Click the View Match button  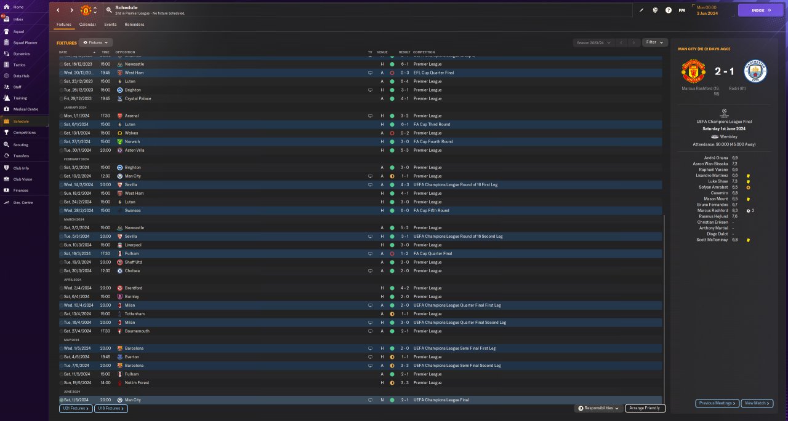coord(757,403)
